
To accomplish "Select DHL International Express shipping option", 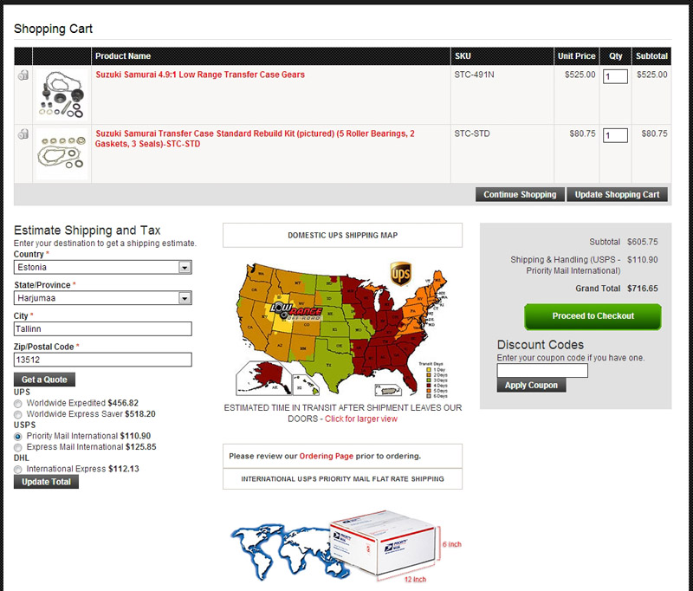I will 17,470.
